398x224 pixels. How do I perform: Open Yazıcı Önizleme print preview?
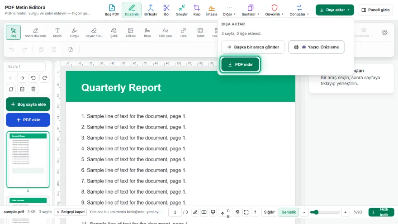coord(316,47)
